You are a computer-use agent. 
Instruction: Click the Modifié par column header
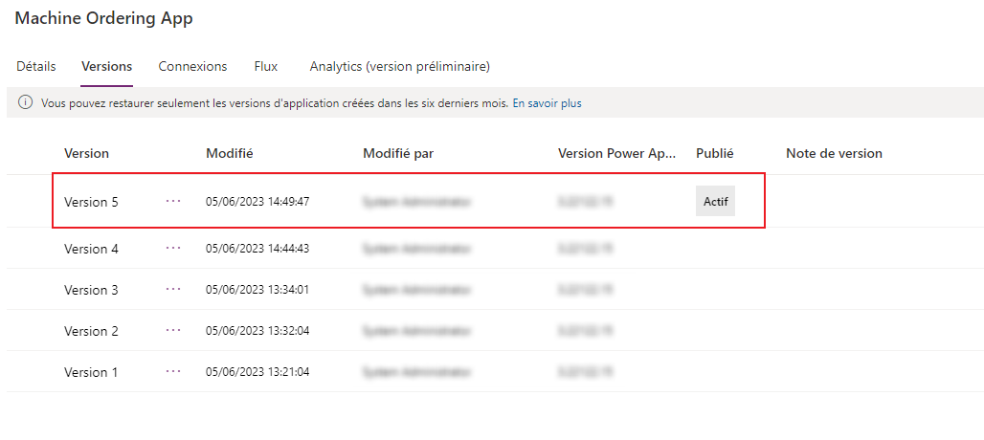(x=398, y=154)
